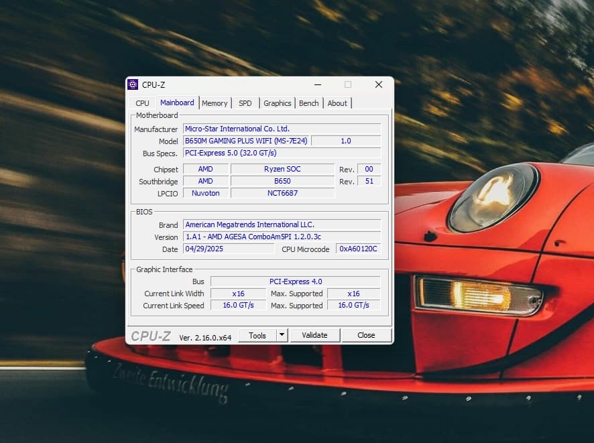Expand the Tools dropdown arrow

(282, 335)
